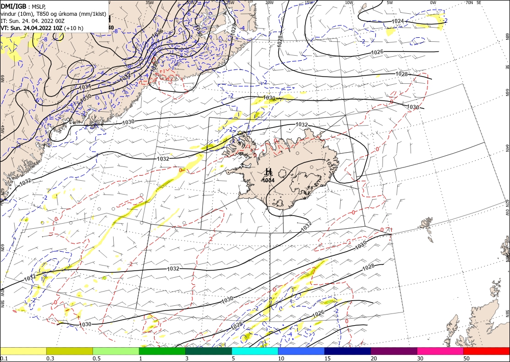Click the olive 0.3–0.5 precipitation legend swatch
Viewport: 510px width, 362px height.
(69, 351)
